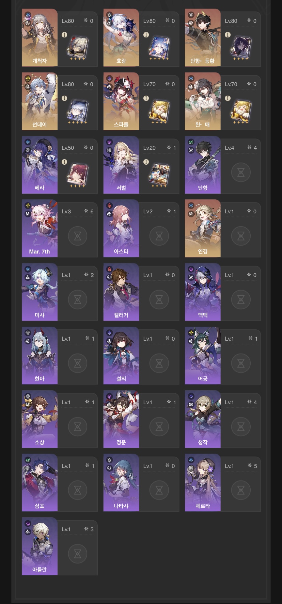The width and height of the screenshot is (282, 604).
Task: Click 단항•등항's light cone card
Action: (x=241, y=46)
